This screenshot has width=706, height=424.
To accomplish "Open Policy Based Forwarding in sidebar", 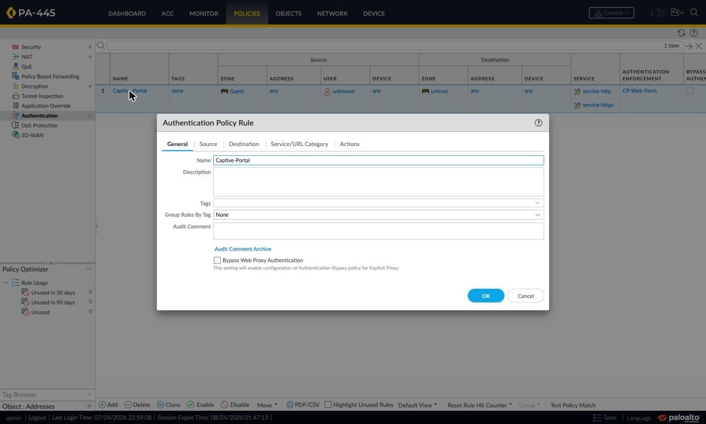I will click(x=50, y=77).
